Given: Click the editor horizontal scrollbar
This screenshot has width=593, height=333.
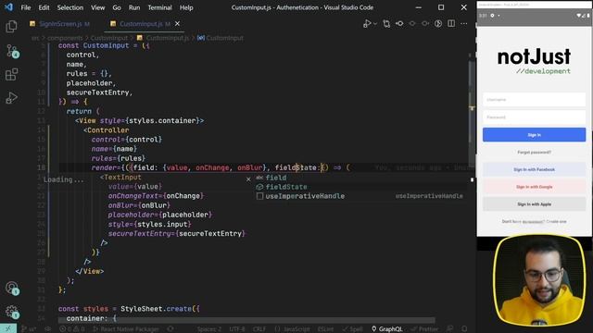Looking at the screenshot, I should click(246, 321).
